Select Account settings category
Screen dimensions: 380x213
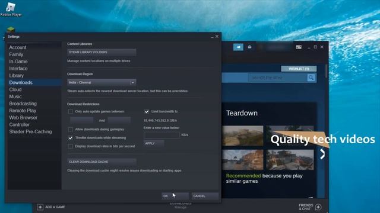[x=18, y=47]
